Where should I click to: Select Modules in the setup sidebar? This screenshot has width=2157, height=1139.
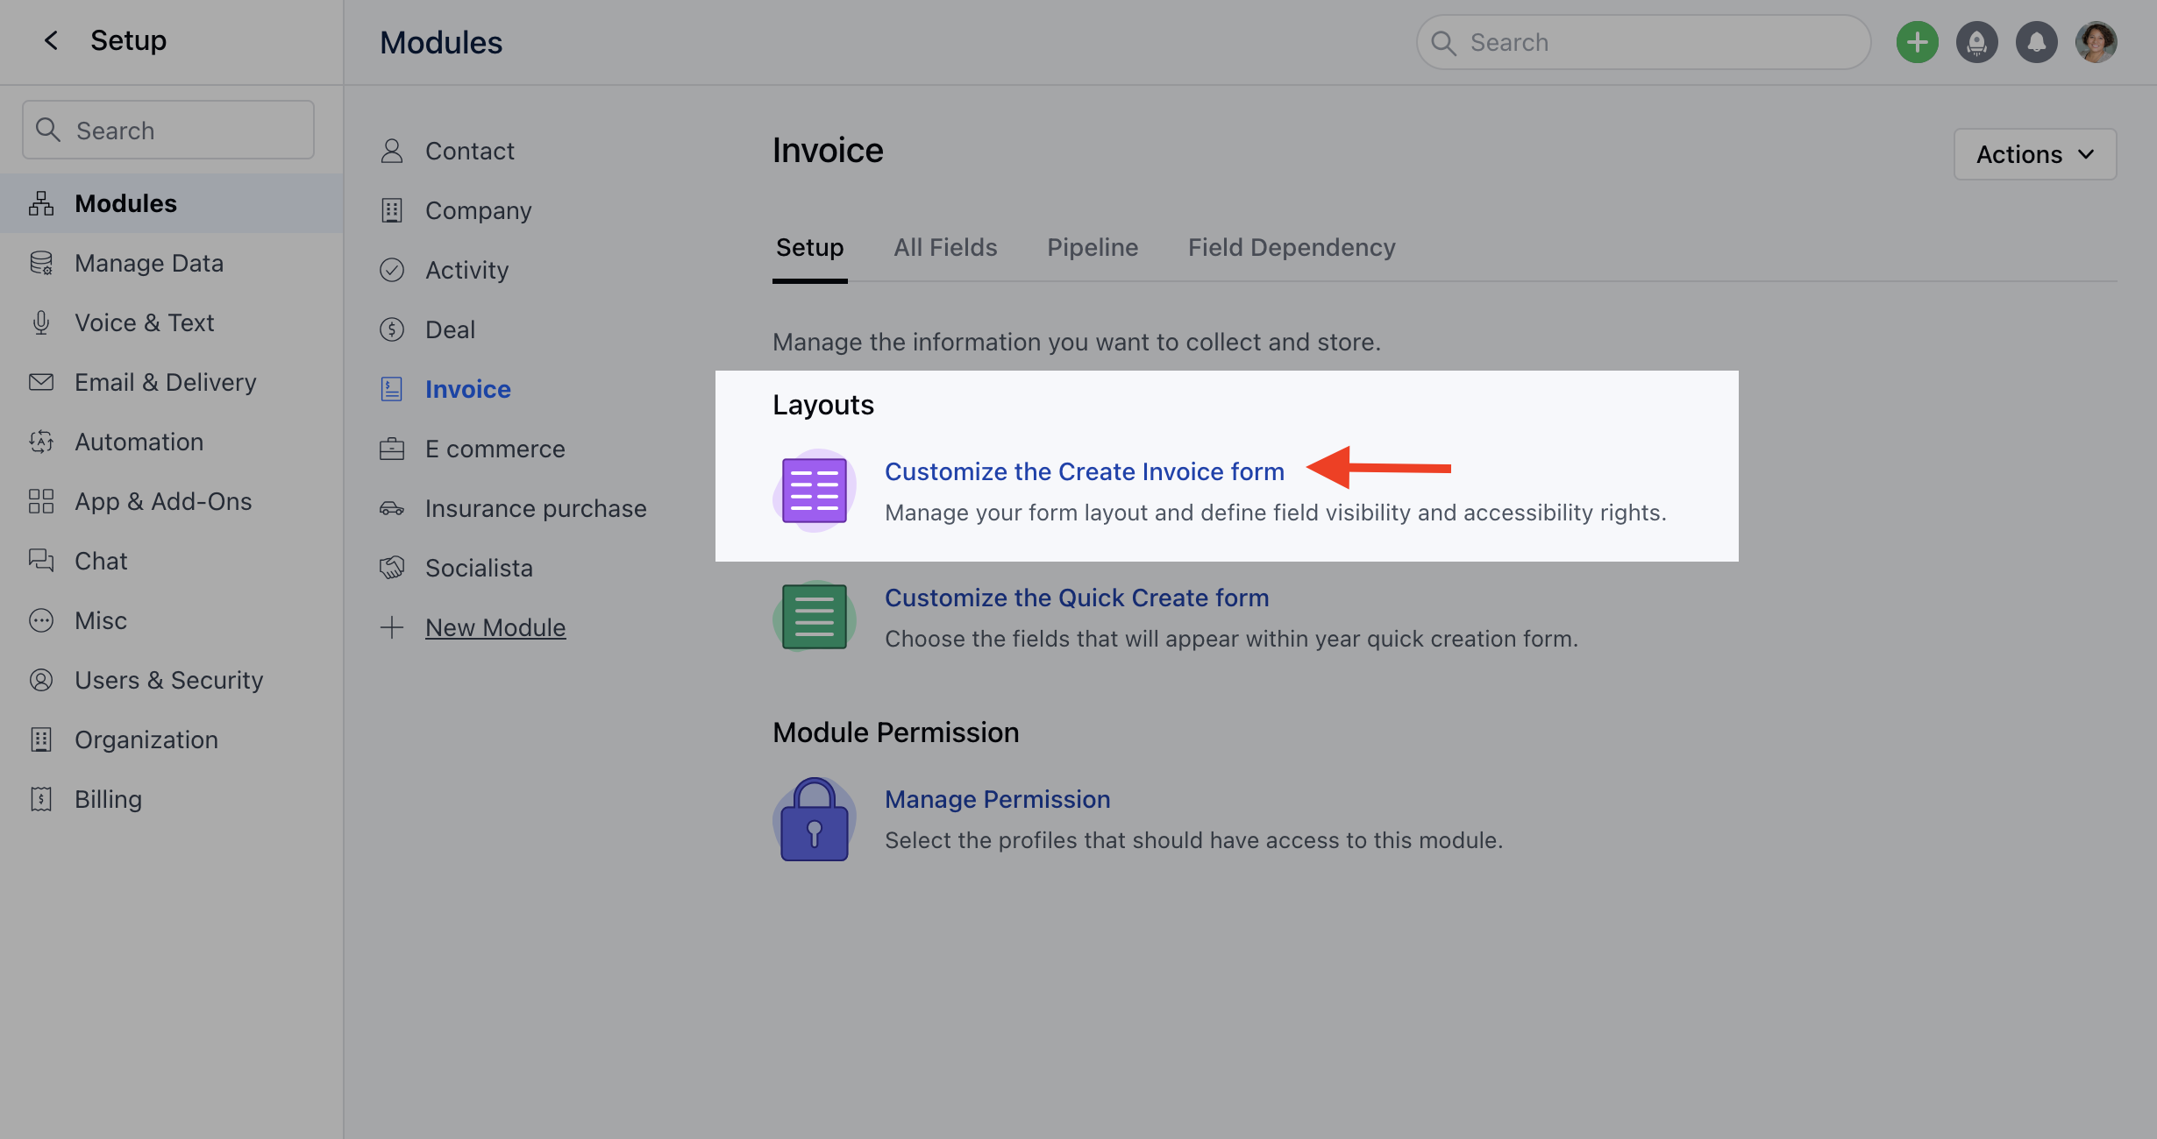[172, 203]
